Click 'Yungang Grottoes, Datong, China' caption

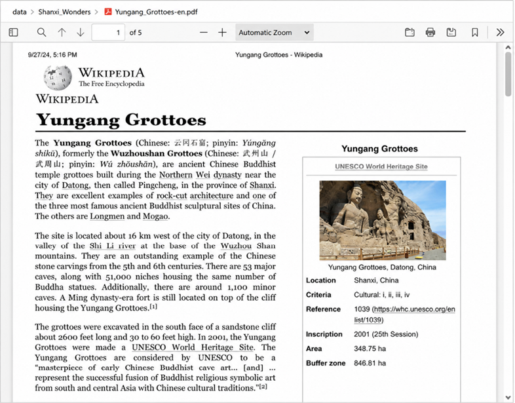(382, 267)
